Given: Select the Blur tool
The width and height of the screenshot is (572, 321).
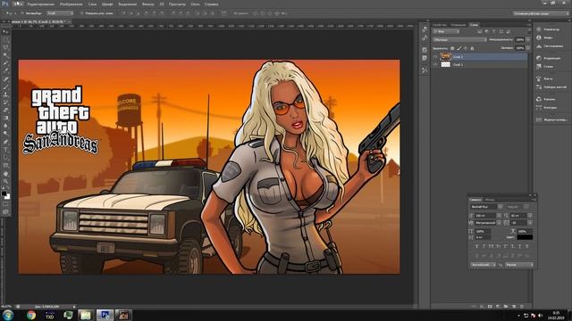Looking at the screenshot, I should pyautogui.click(x=5, y=126).
